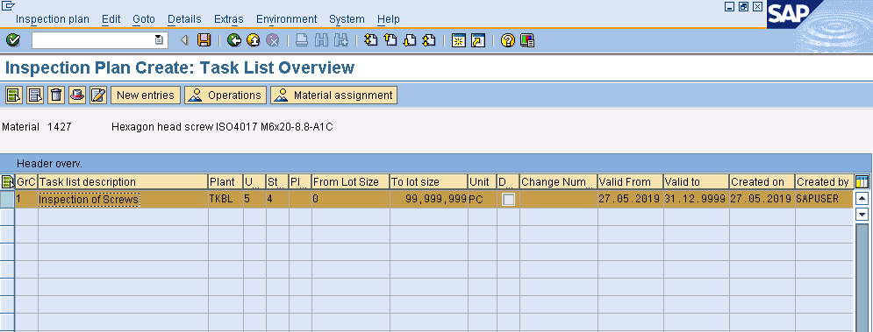Click the Header details pencil icon
The width and height of the screenshot is (873, 332).
[98, 95]
